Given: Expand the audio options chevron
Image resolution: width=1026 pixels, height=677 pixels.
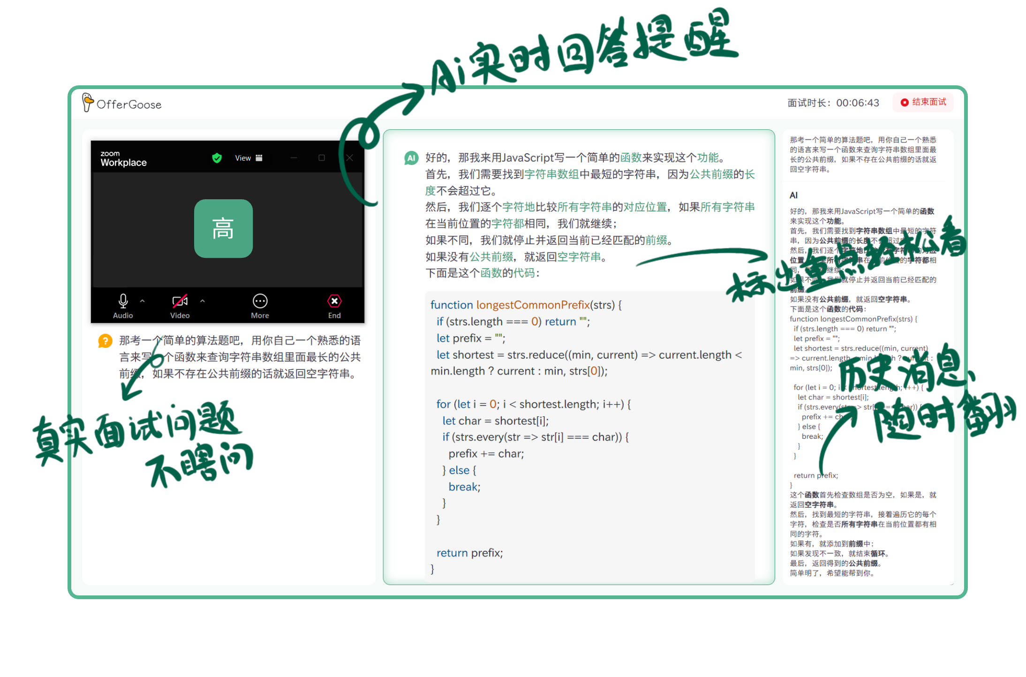Looking at the screenshot, I should coord(143,301).
